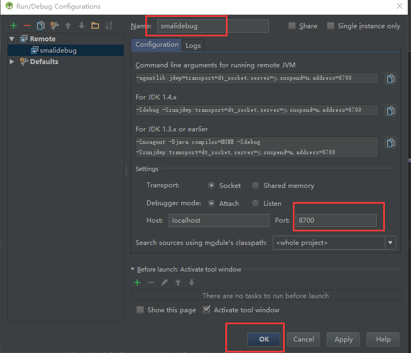Image resolution: width=411 pixels, height=353 pixels.
Task: Move before launch task up arrow
Action: tap(178, 282)
